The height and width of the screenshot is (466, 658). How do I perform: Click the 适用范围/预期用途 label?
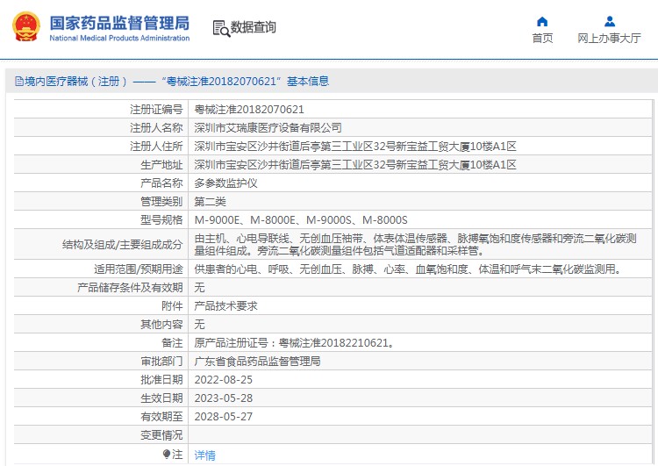[138, 269]
